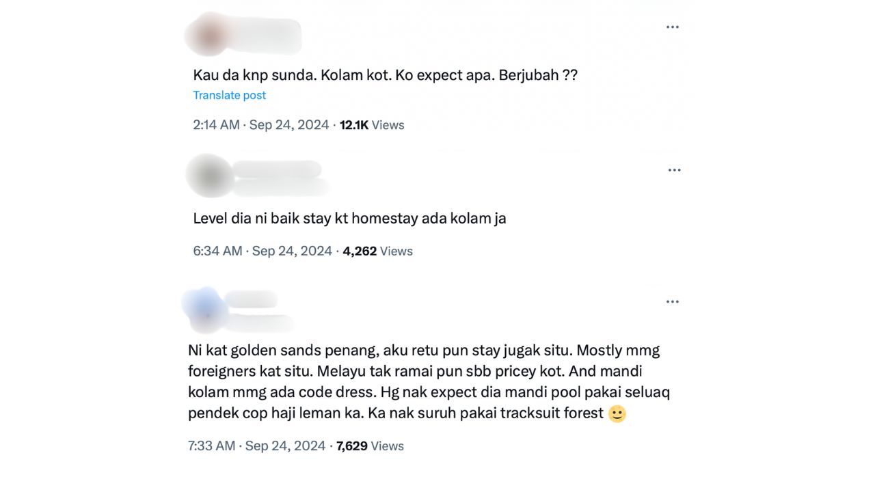Image resolution: width=875 pixels, height=492 pixels.
Task: Click the 7,629 Views count
Action: tap(370, 446)
